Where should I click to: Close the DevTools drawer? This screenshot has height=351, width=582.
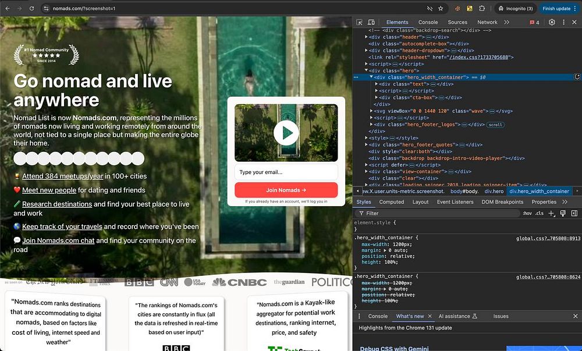click(576, 316)
